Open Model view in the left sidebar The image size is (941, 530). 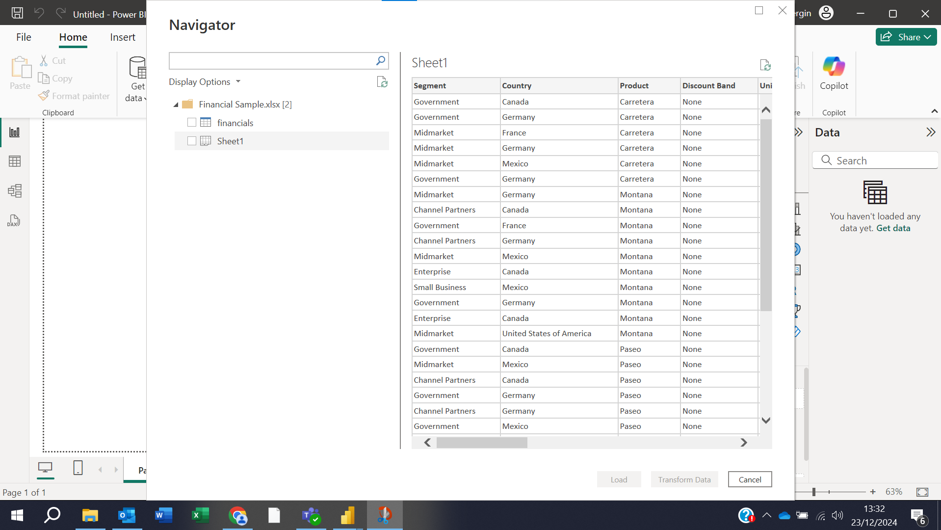(x=15, y=190)
